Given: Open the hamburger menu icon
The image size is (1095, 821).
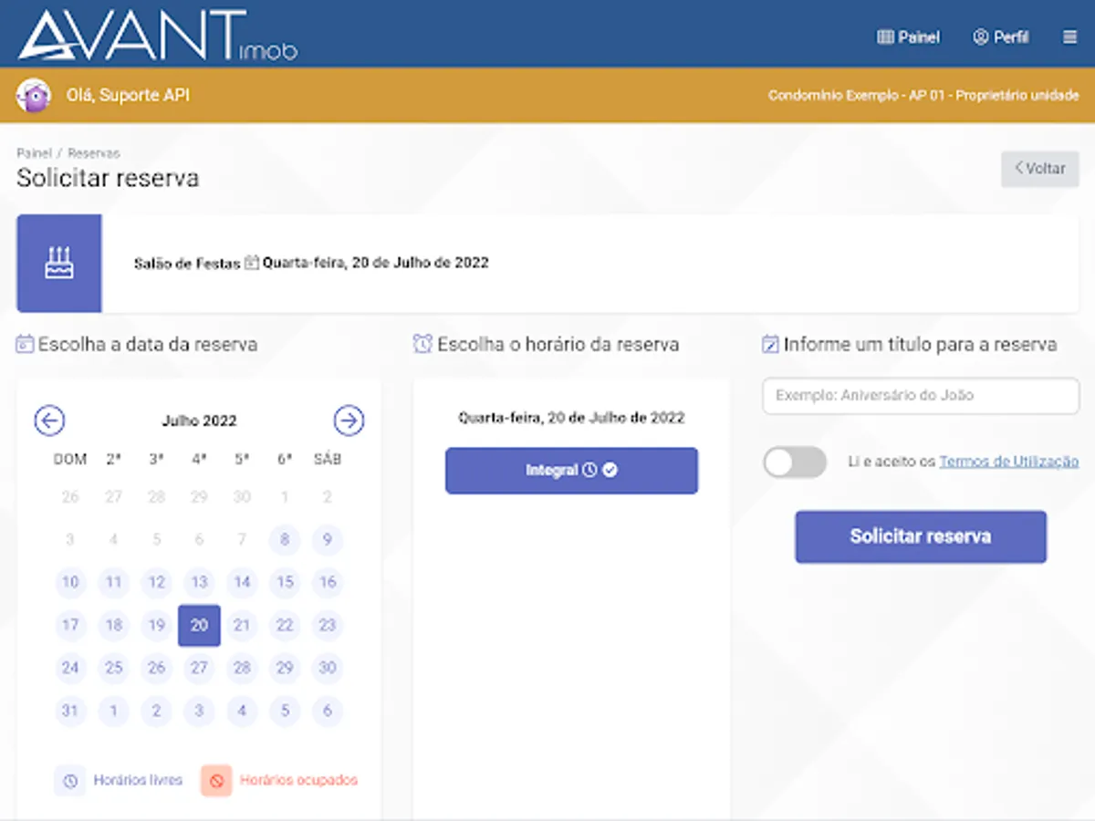Looking at the screenshot, I should point(1070,37).
